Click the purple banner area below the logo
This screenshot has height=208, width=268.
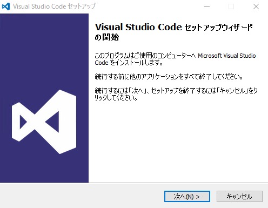click(44, 169)
